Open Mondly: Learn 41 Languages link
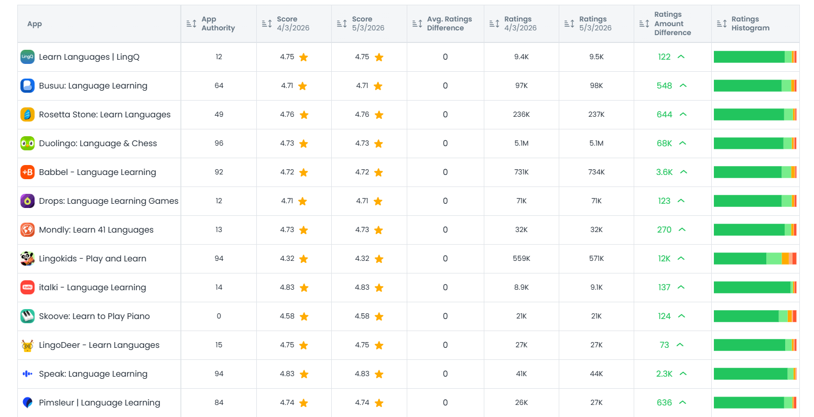Viewport: 814px width, 417px height. tap(96, 230)
